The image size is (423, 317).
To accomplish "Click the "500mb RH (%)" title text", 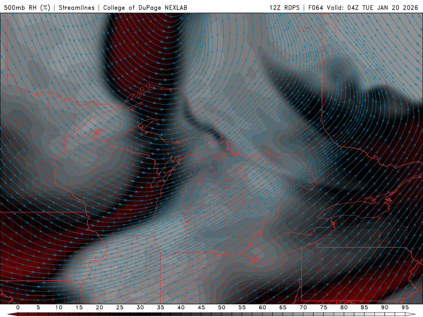I will point(27,7).
